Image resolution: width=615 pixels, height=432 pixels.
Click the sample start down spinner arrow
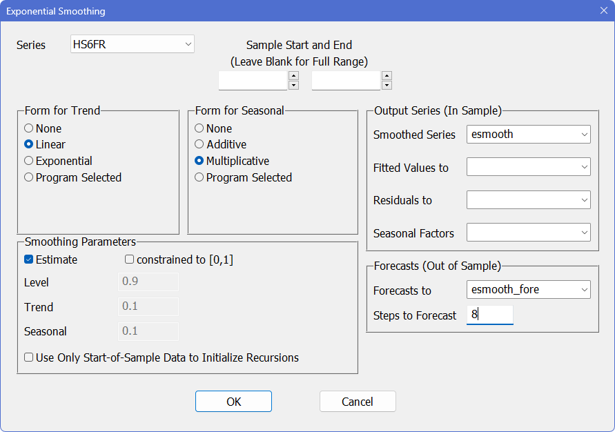tap(293, 86)
